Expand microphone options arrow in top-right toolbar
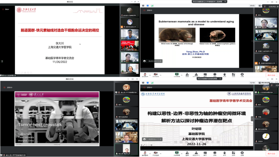Viewport: 279px width, 157px height. coord(150,75)
